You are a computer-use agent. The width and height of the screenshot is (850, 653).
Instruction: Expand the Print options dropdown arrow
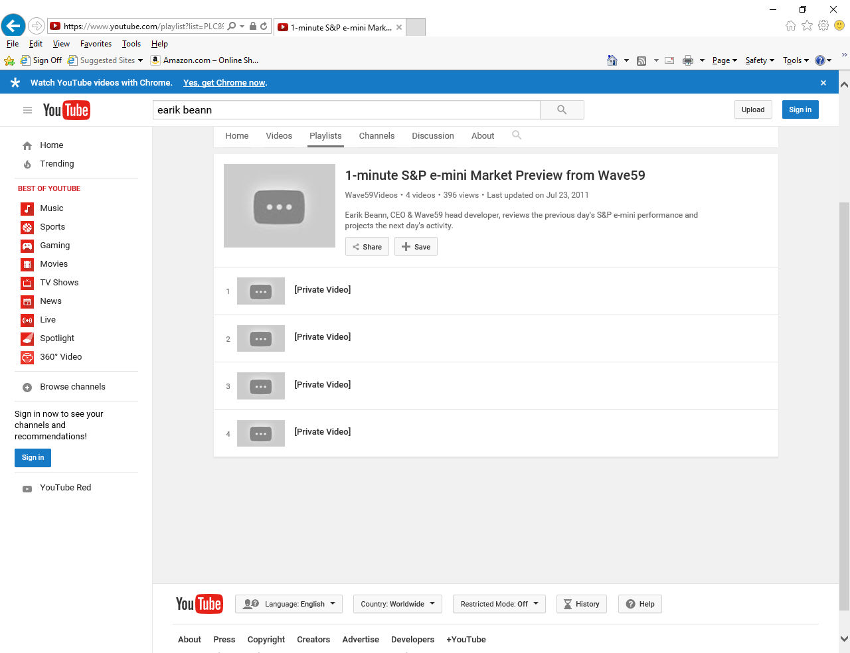[x=702, y=60]
